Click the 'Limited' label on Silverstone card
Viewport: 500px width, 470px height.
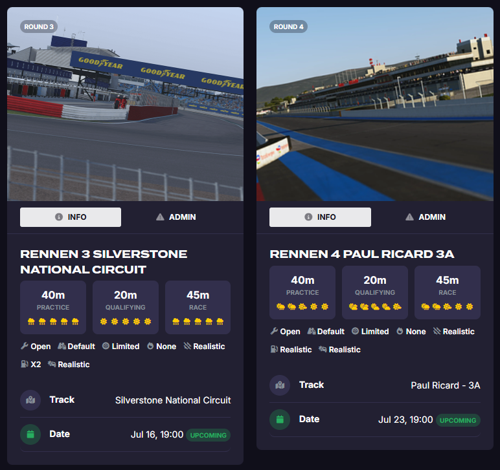pyautogui.click(x=126, y=347)
